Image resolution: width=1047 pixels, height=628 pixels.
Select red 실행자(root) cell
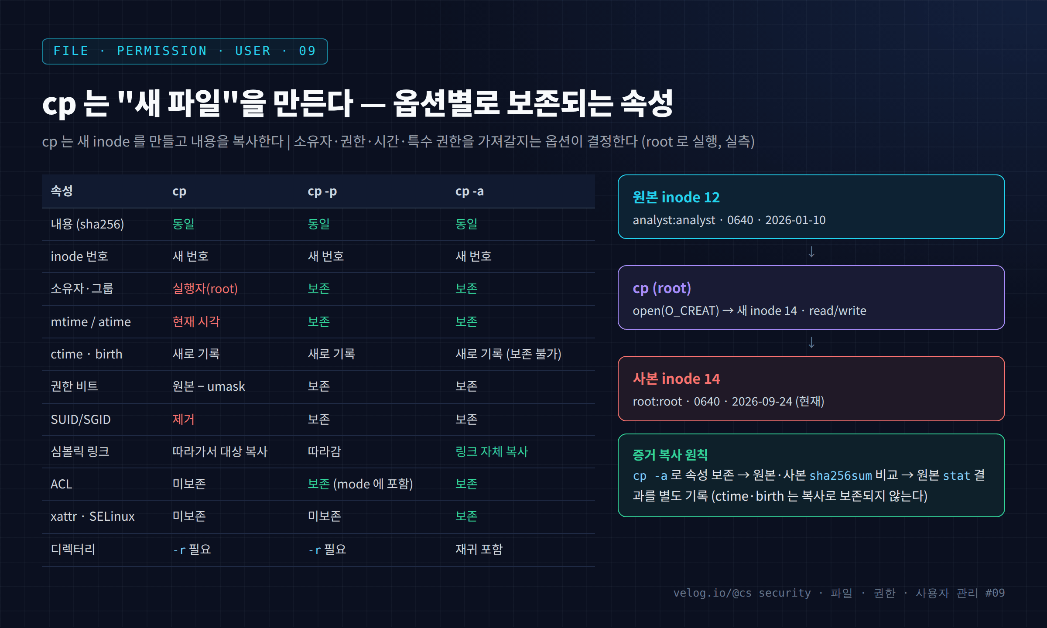click(205, 289)
